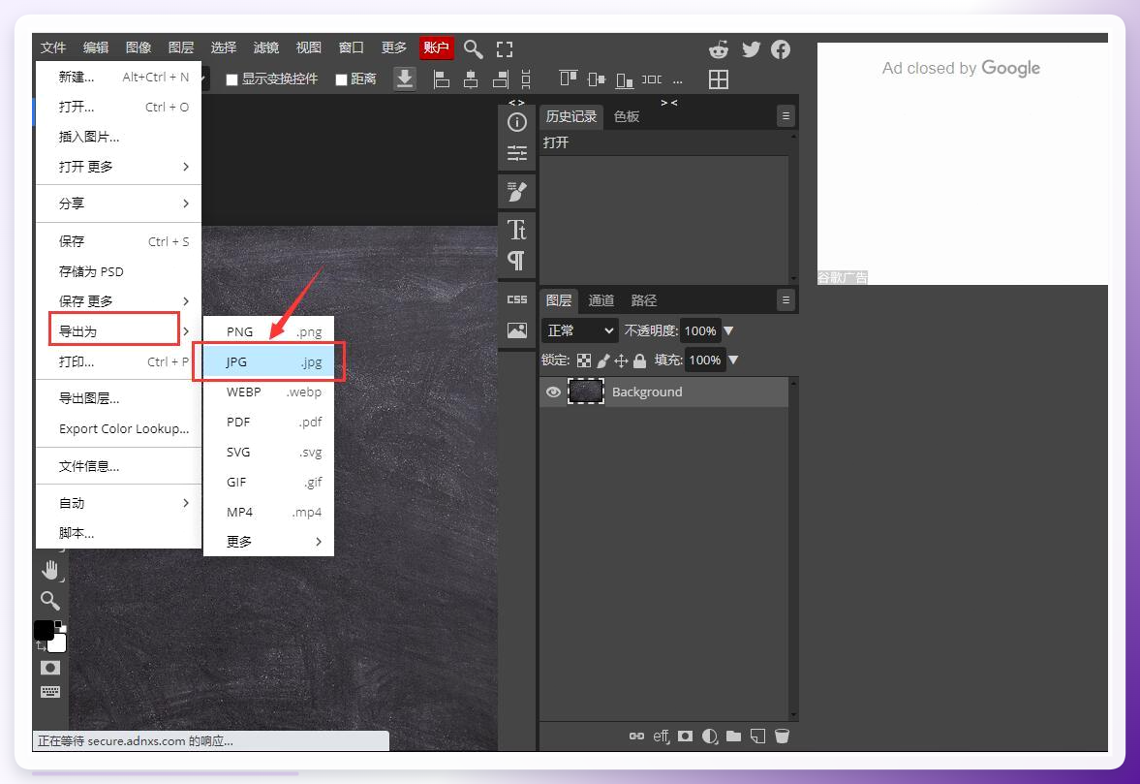Viewport: 1140px width, 784px height.
Task: Choose PNG export format
Action: pos(269,331)
